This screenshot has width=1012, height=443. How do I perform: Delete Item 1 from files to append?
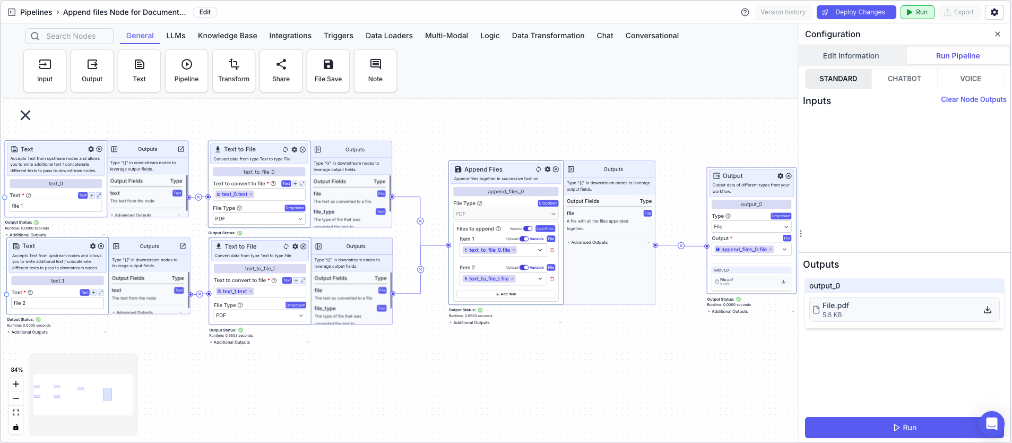click(552, 250)
